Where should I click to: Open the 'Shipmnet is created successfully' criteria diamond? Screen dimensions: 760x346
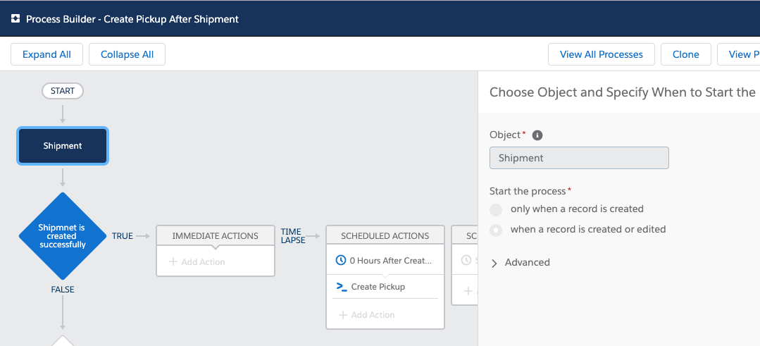(63, 236)
